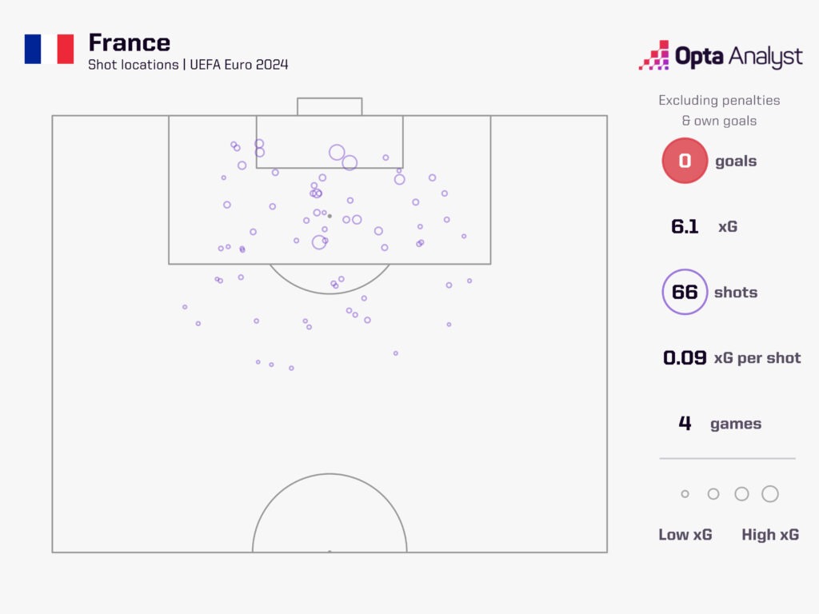This screenshot has height=614, width=819.
Task: Click the "Opta Analyst" brand text
Action: [x=738, y=57]
